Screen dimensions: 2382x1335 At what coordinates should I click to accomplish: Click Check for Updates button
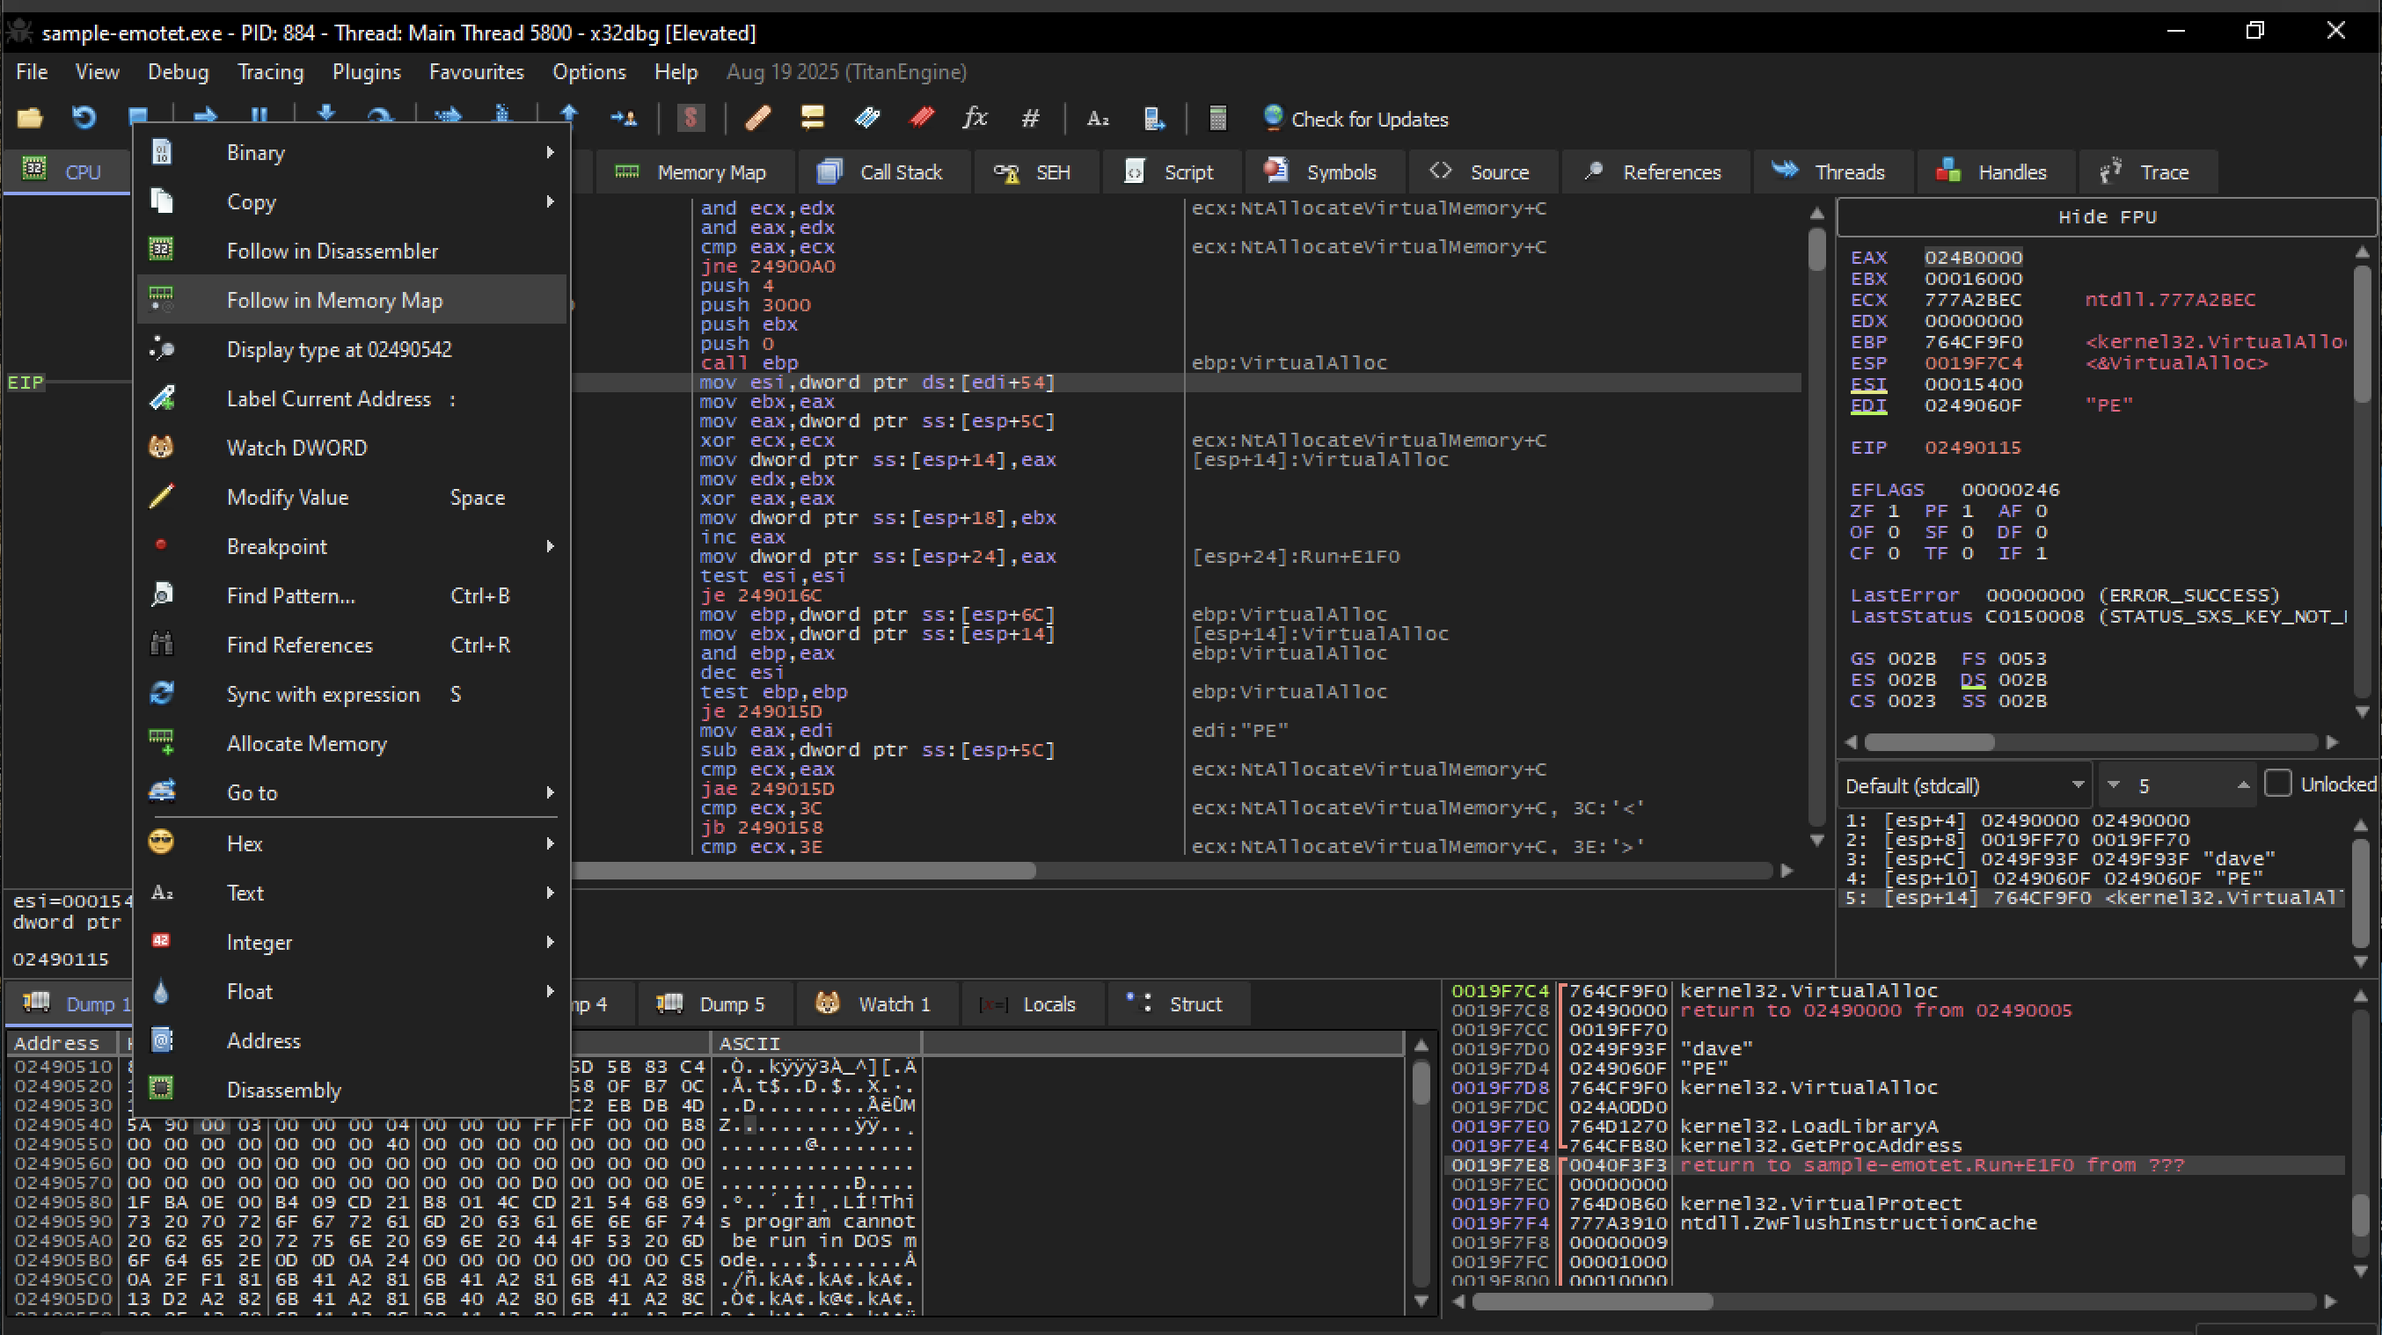[1355, 119]
